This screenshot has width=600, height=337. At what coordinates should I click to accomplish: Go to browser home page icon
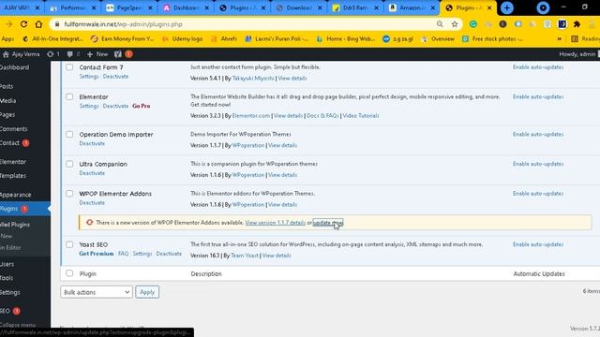[38, 24]
